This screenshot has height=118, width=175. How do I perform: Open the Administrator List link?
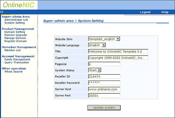pyautogui.click(x=16, y=20)
